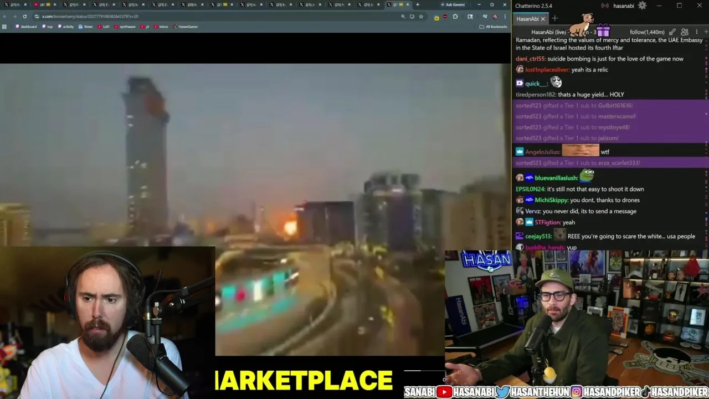Open a new browser tab

418,5
